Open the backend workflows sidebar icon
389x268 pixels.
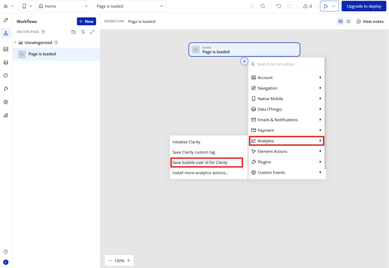[x=6, y=49]
